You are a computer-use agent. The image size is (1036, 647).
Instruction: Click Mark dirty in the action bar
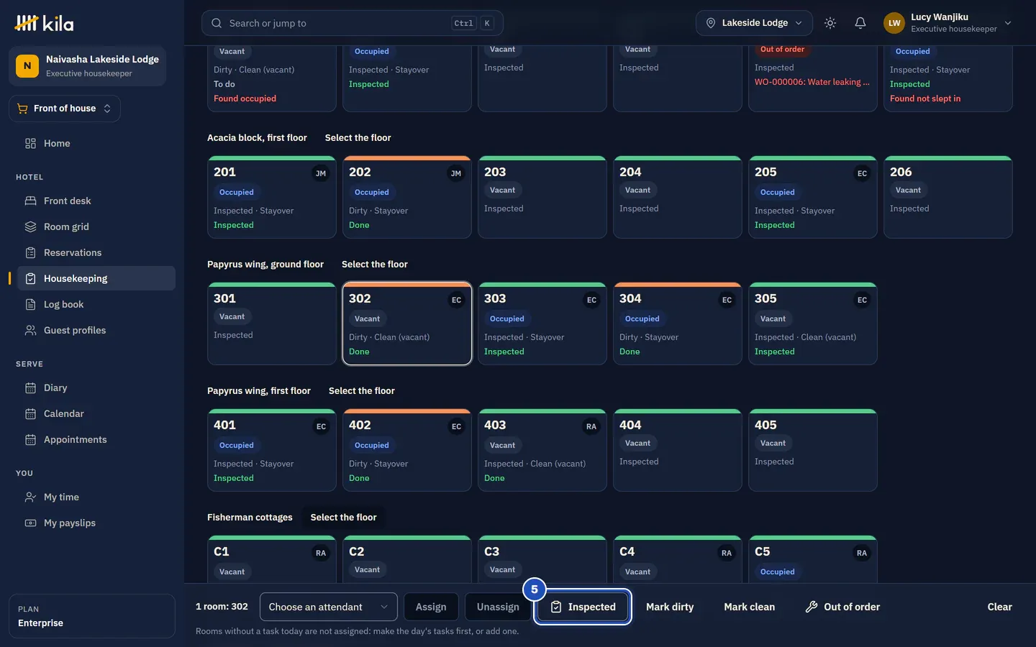point(670,607)
